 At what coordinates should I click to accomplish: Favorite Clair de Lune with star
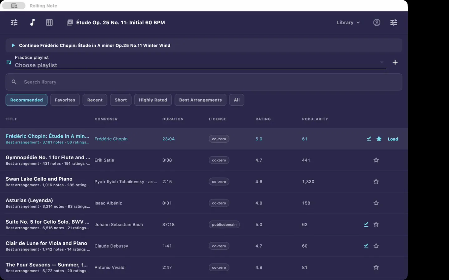(376, 246)
